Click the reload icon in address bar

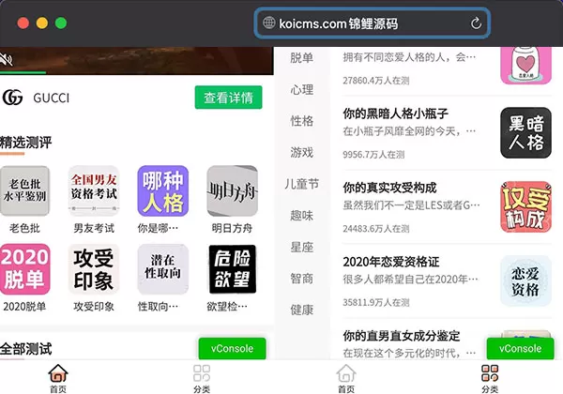point(476,23)
